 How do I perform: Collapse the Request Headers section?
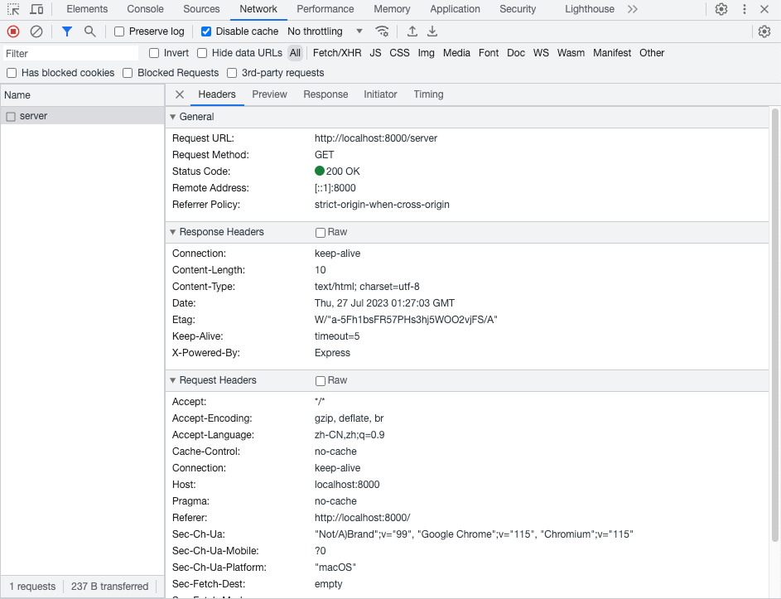point(173,380)
